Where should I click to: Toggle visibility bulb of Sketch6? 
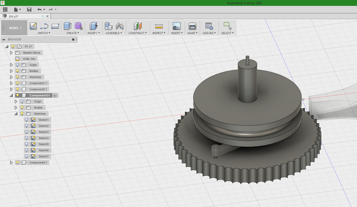pyautogui.click(x=27, y=150)
